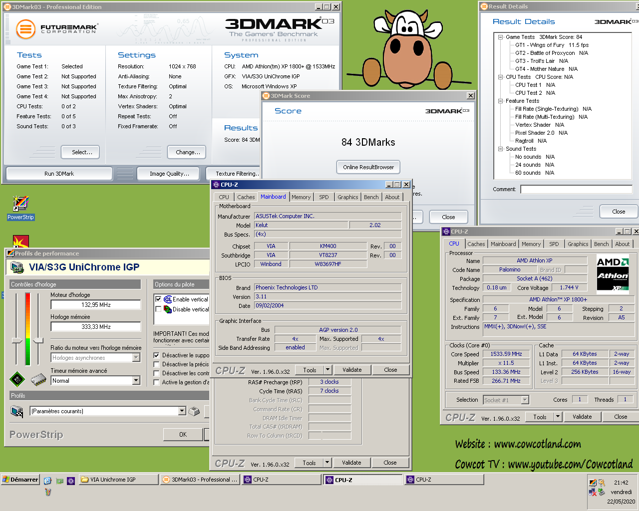Open the Bench tab in CPU-Z processor window

(x=601, y=244)
